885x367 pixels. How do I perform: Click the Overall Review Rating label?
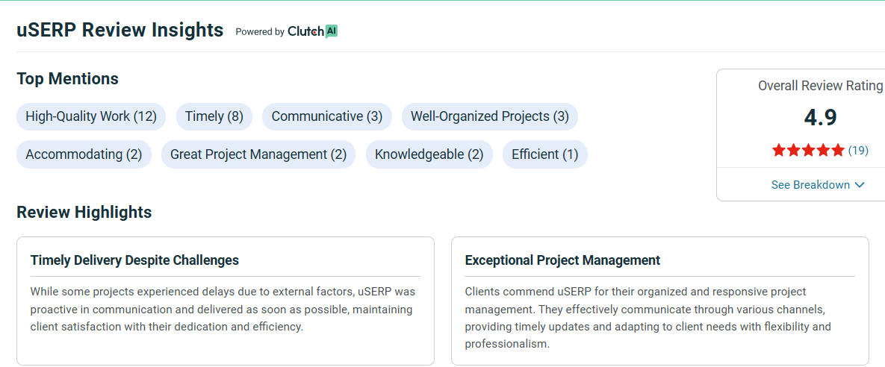820,86
